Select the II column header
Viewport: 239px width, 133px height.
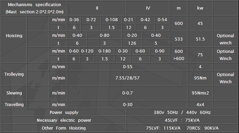97,8
